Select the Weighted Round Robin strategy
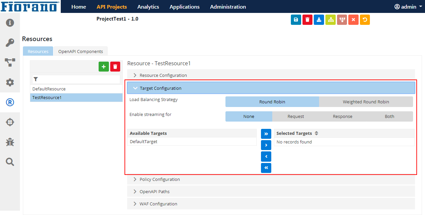The image size is (425, 215). point(366,102)
